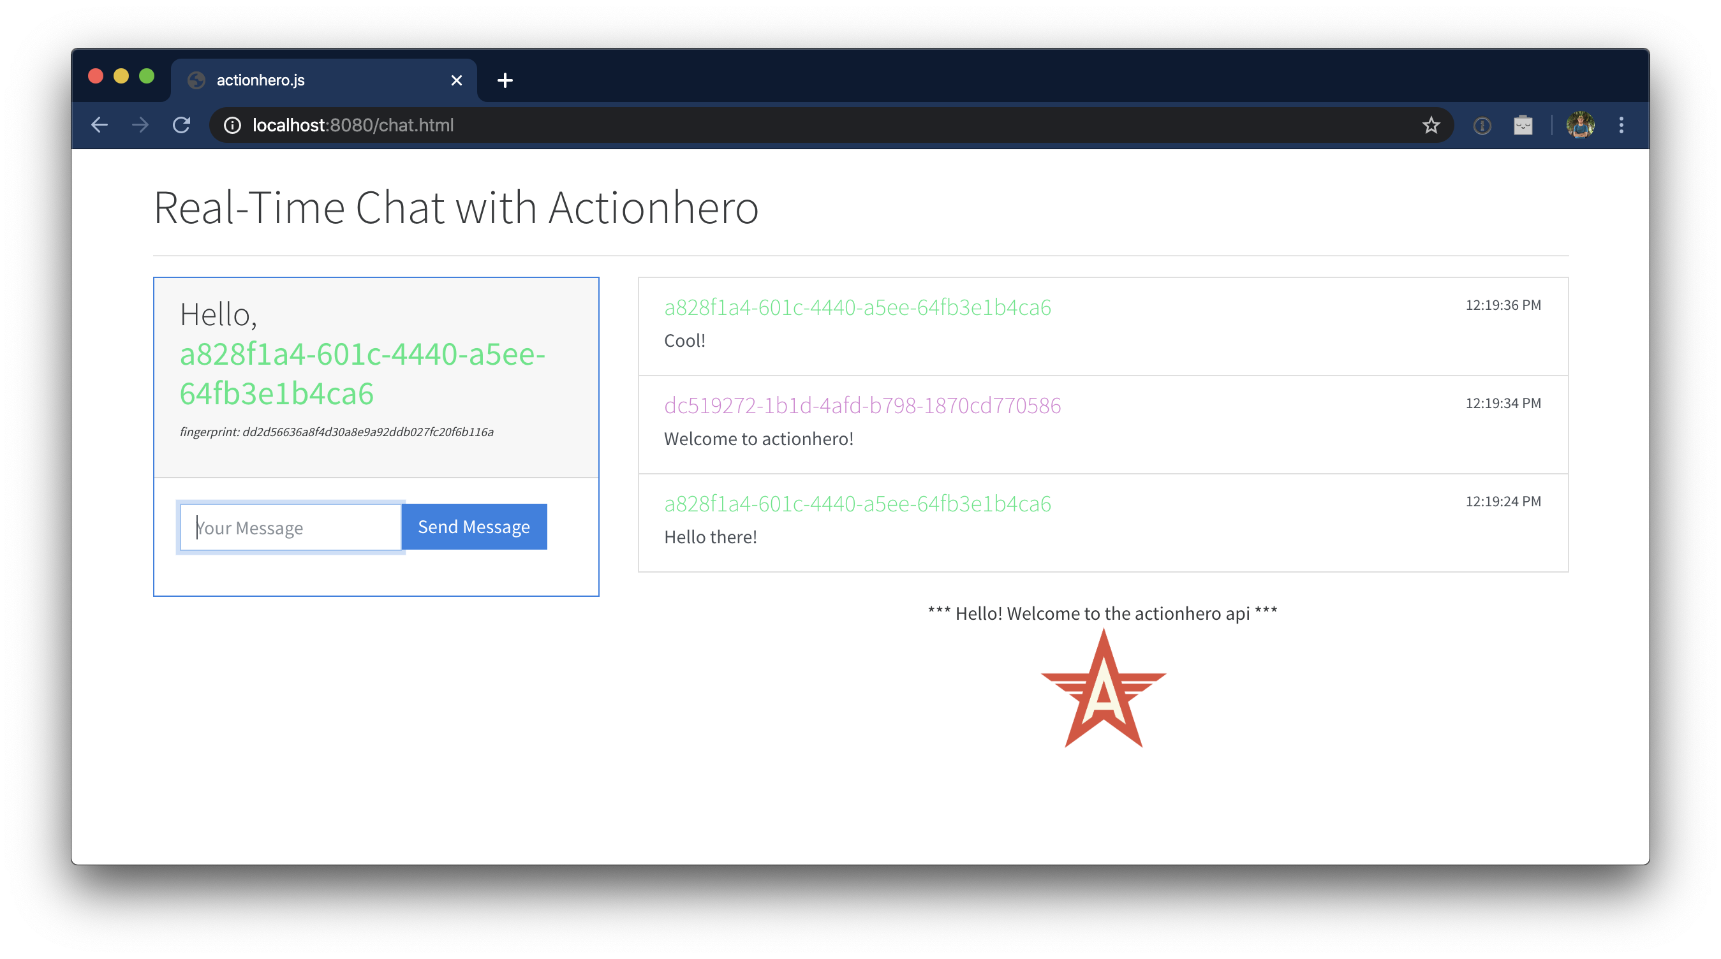
Task: Close the actionhero.js tab
Action: 456,80
